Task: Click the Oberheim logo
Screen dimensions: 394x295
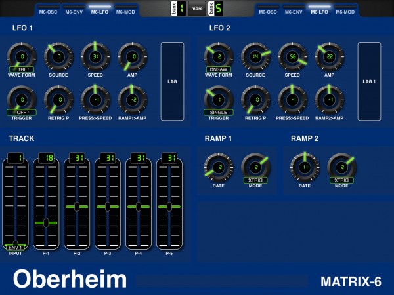Action: (x=70, y=279)
